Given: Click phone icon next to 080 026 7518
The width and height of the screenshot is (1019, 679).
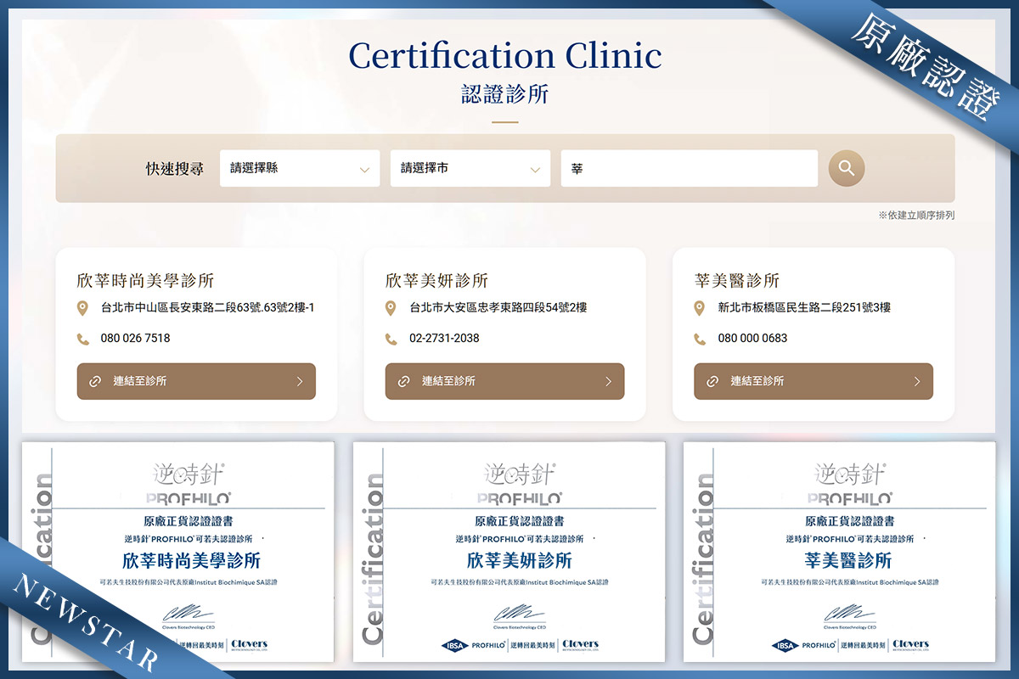Looking at the screenshot, I should (83, 339).
